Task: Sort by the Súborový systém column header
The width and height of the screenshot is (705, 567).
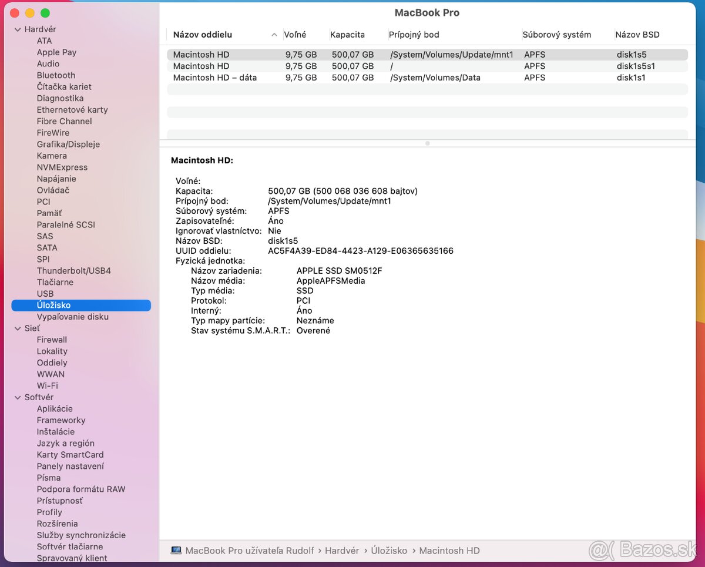Action: [556, 35]
